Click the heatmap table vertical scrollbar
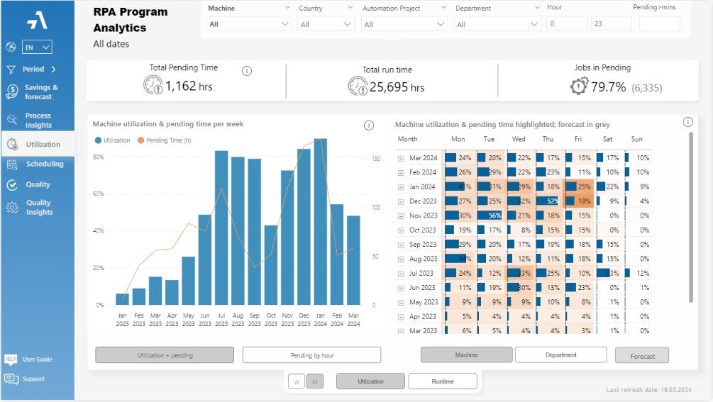The width and height of the screenshot is (713, 402). [x=691, y=218]
